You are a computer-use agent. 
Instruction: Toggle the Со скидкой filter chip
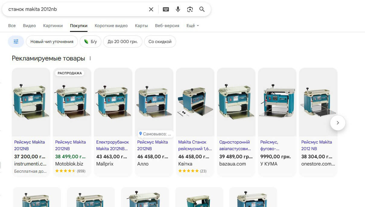(x=160, y=42)
